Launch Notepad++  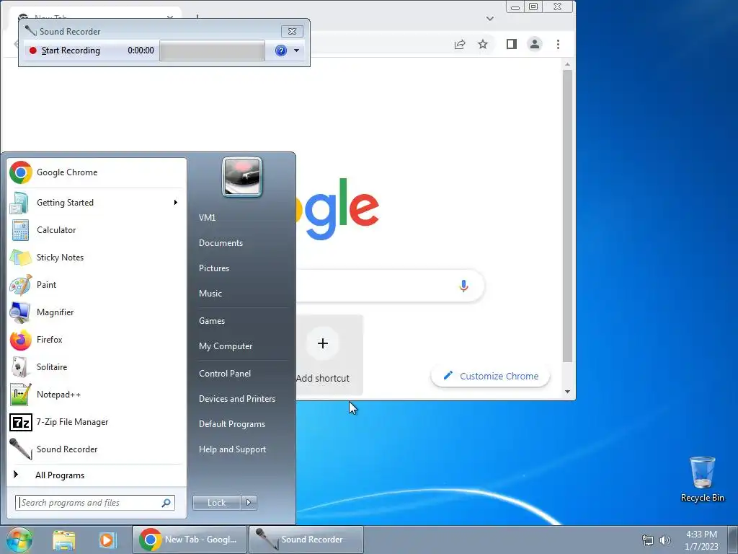97,395
